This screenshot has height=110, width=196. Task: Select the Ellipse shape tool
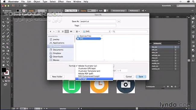(x=8, y=30)
